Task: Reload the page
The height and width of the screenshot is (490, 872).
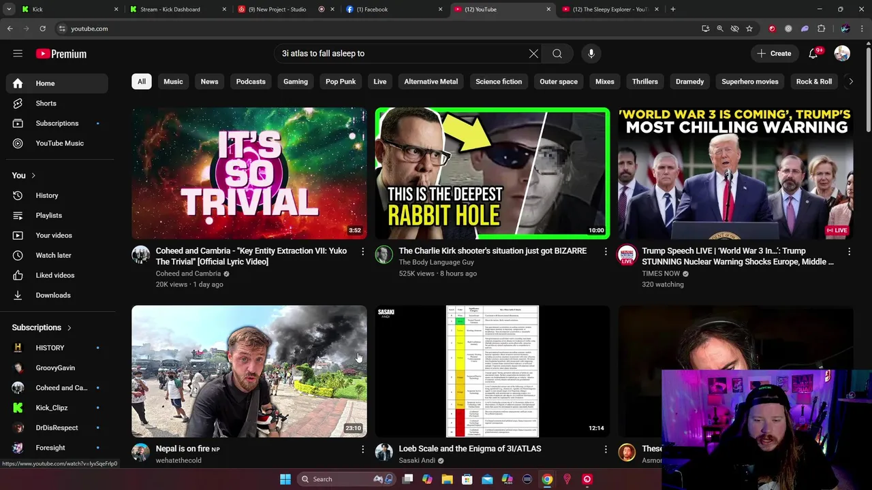Action: 42,29
